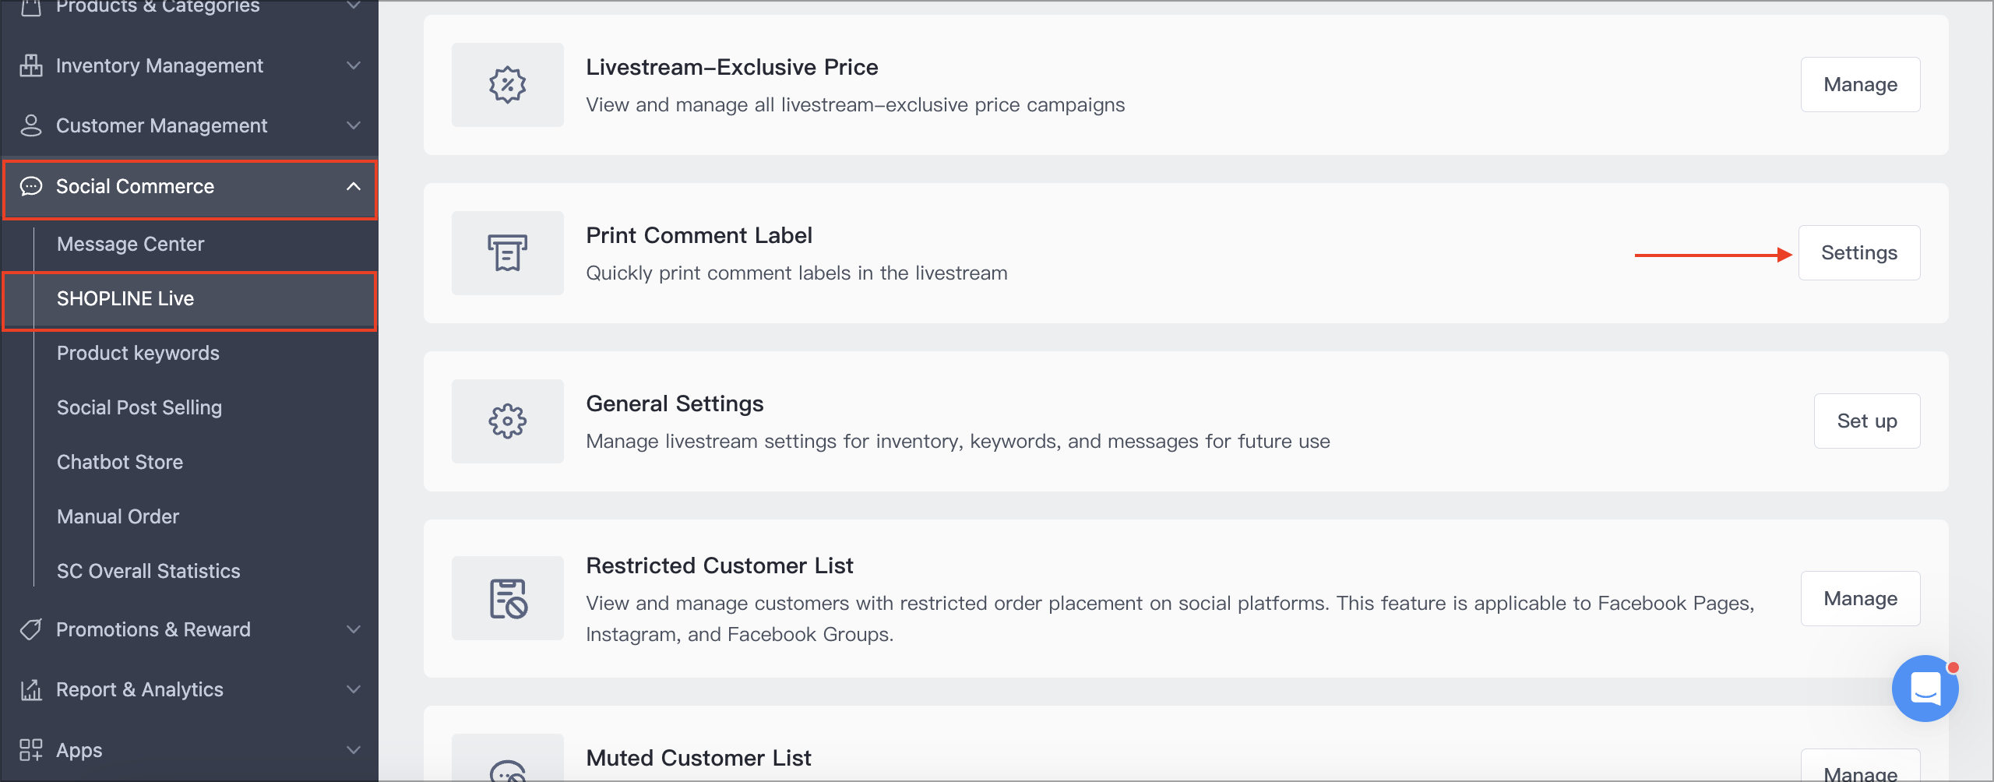Screen dimensions: 1994x782
Task: Collapse the Social Commerce menu chevron
Action: 354,186
